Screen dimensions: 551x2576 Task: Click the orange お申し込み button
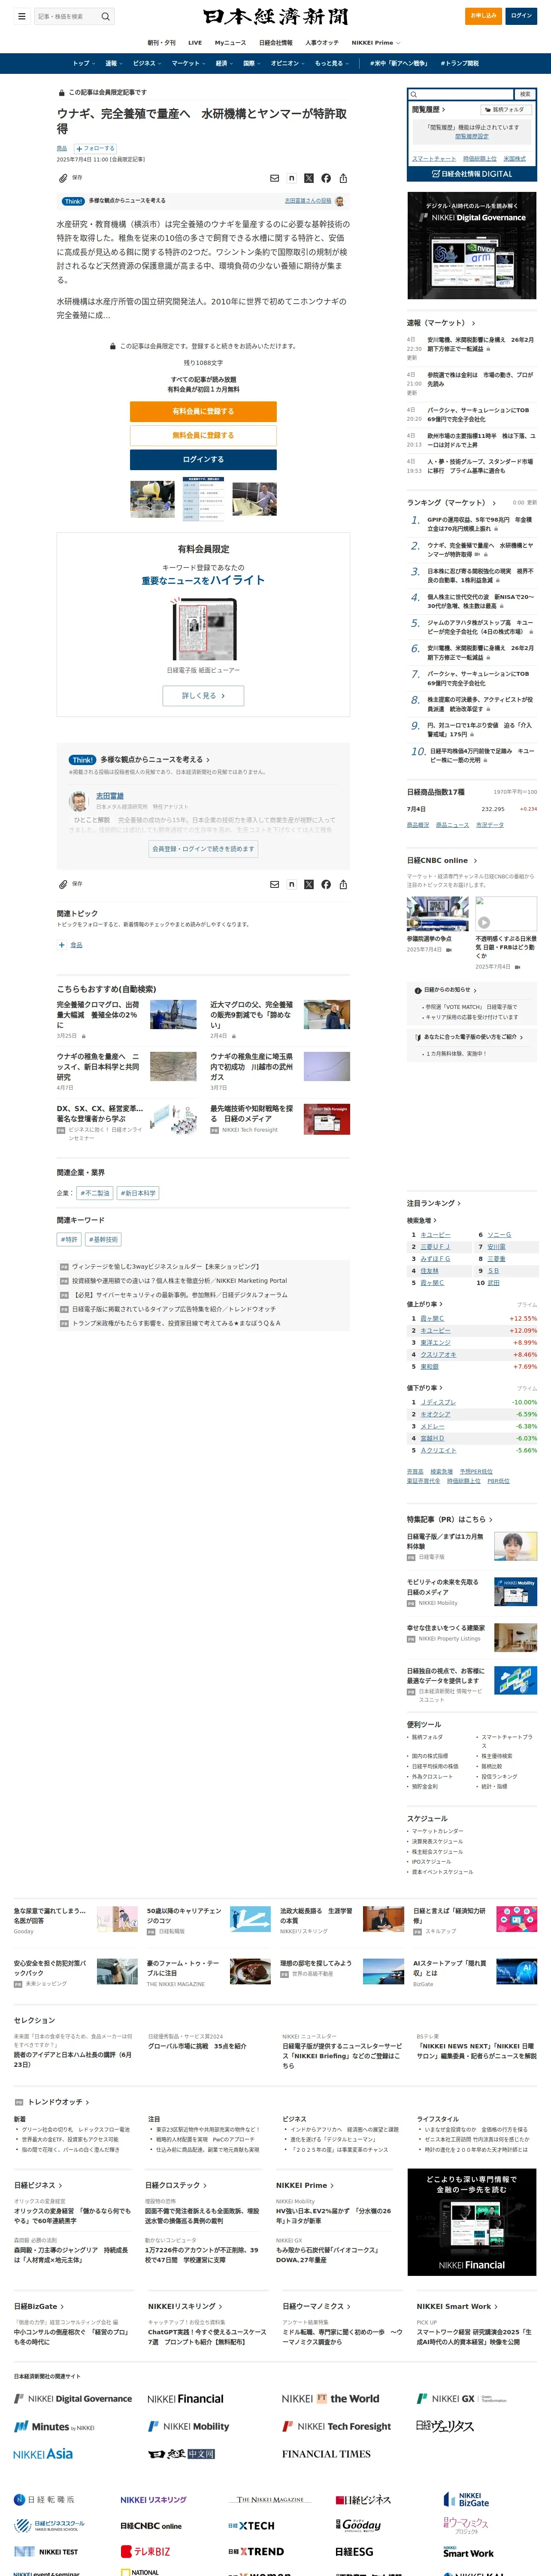tap(484, 16)
